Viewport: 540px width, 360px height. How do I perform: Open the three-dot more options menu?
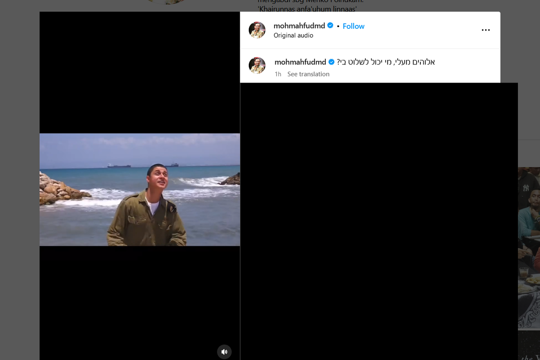pos(486,30)
